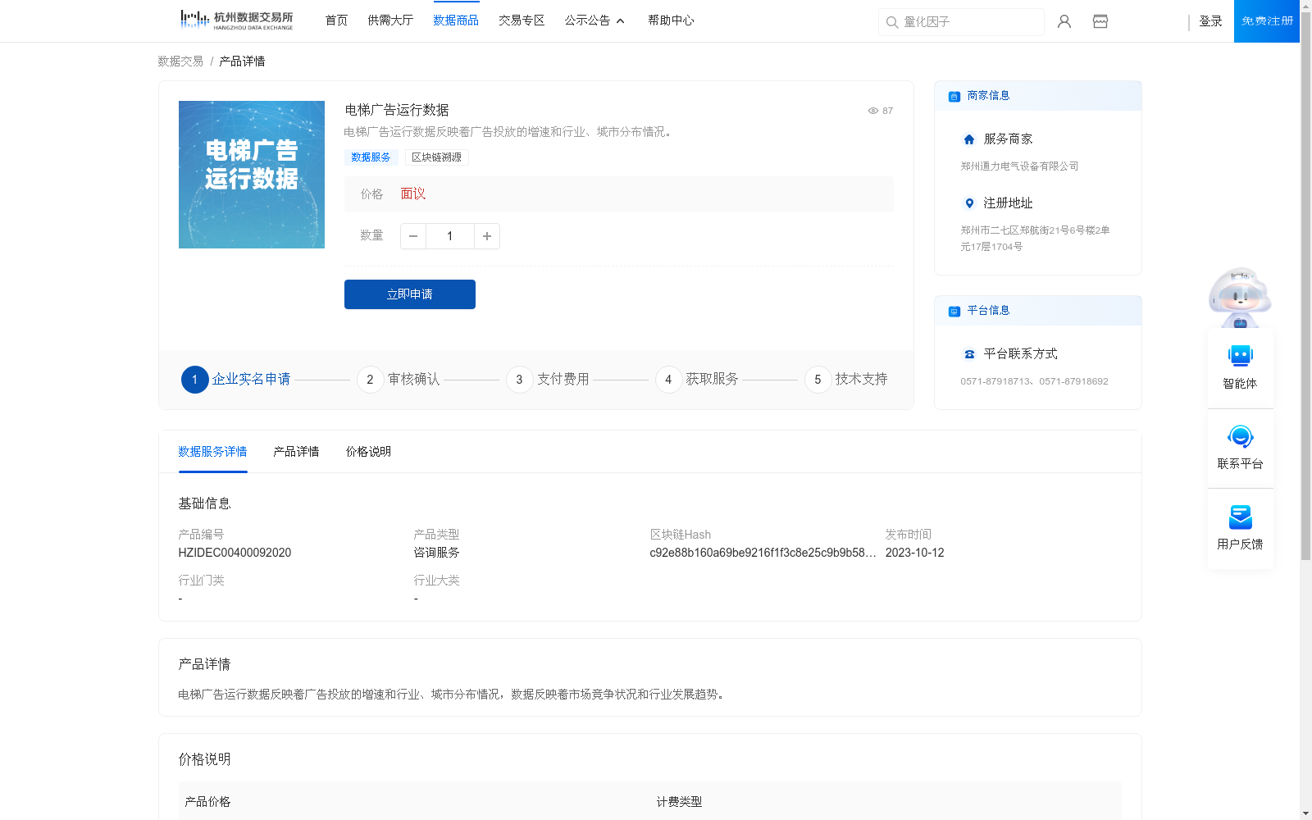The height and width of the screenshot is (820, 1312).
Task: Click the view count eye icon
Action: (873, 111)
